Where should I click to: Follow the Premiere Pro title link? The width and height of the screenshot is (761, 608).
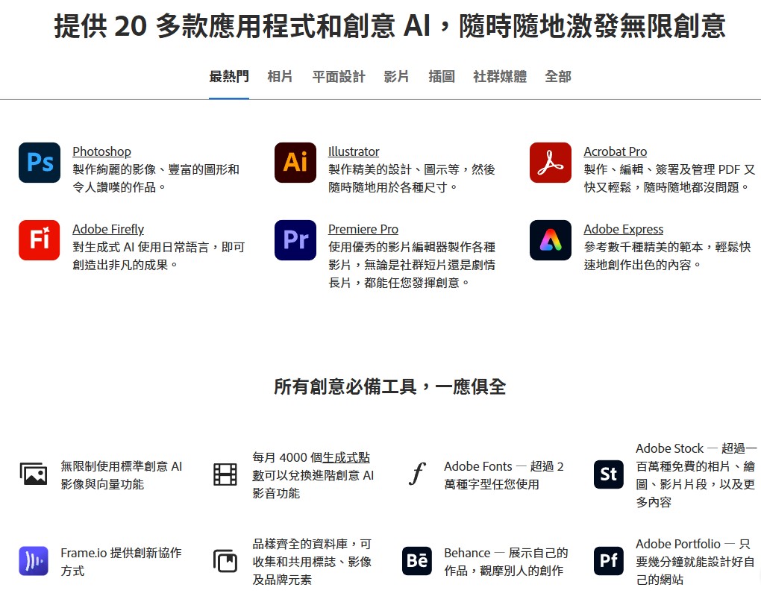coord(363,229)
